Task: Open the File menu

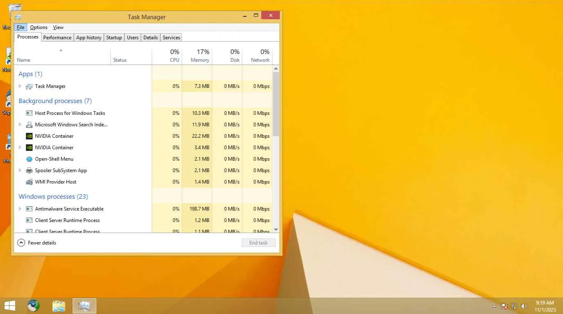Action: (20, 27)
